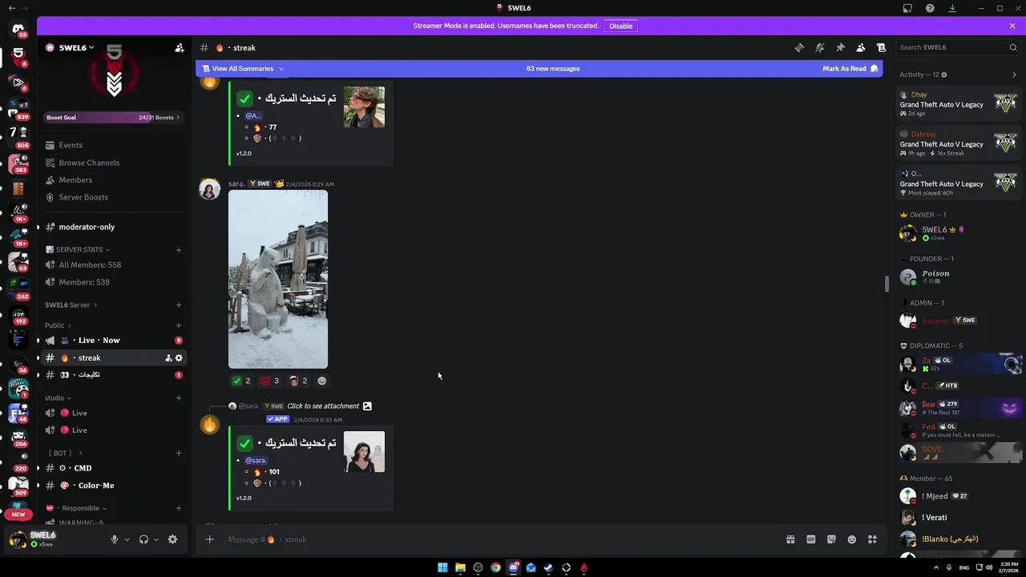The width and height of the screenshot is (1026, 577).
Task: Open File Explorer on taskbar
Action: [x=460, y=568]
